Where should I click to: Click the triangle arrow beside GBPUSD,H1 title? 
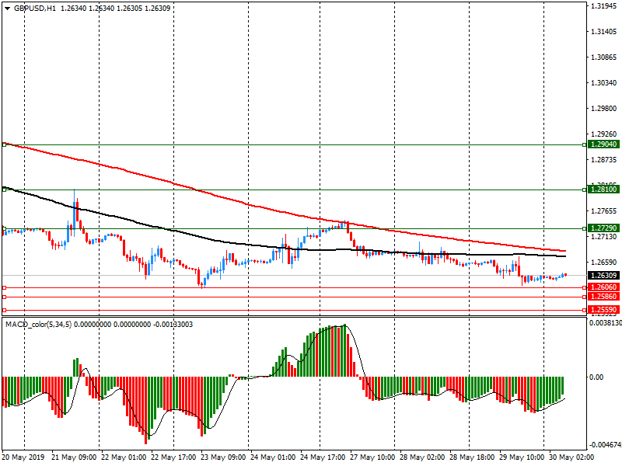(7, 8)
